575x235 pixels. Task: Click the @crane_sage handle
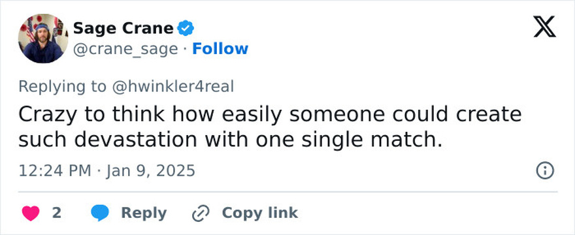click(x=125, y=49)
